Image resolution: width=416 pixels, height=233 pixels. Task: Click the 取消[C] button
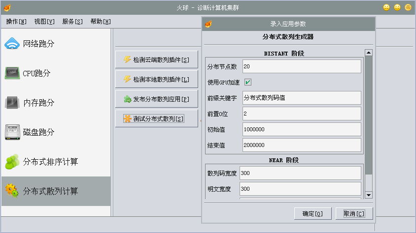pyautogui.click(x=354, y=214)
